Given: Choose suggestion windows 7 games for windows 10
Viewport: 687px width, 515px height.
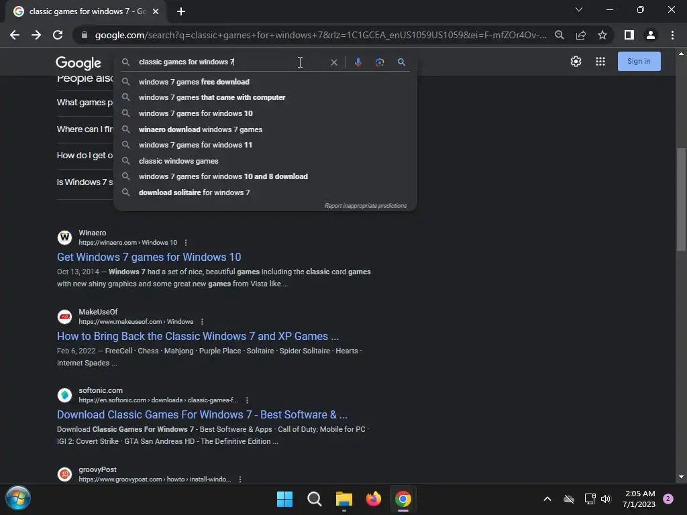Looking at the screenshot, I should (265, 113).
